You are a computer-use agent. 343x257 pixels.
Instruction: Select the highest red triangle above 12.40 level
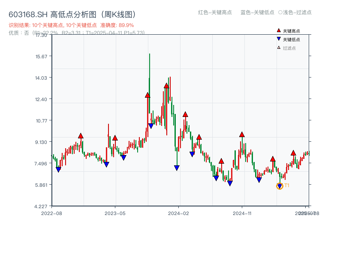pos(166,85)
